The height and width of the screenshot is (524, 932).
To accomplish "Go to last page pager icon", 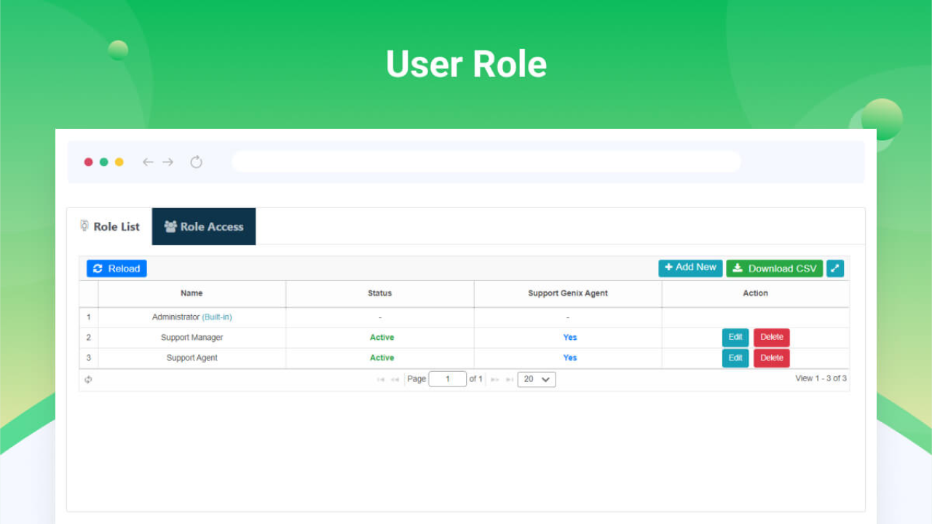I will point(510,379).
